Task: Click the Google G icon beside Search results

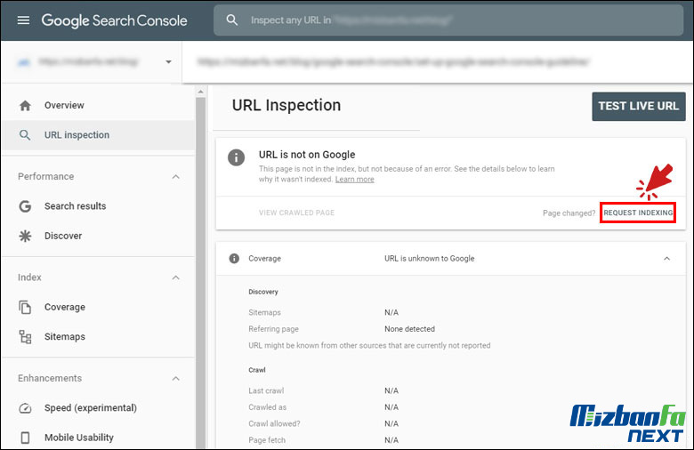Action: pyautogui.click(x=25, y=206)
